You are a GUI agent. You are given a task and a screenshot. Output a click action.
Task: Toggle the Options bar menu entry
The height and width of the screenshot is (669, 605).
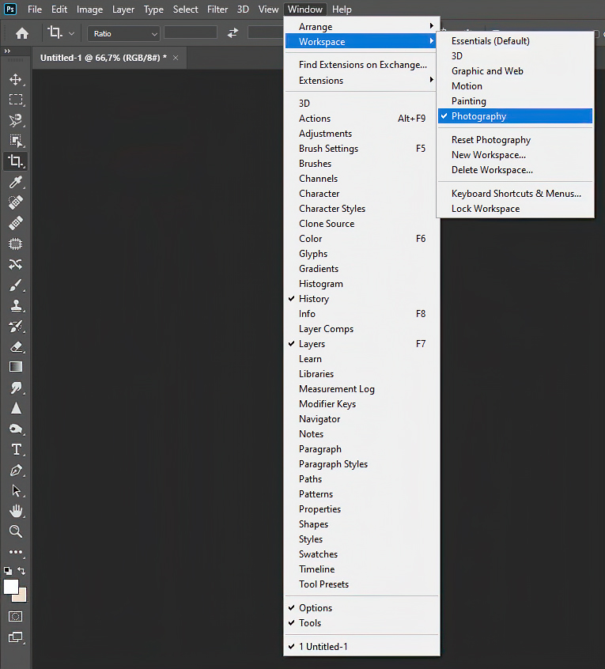(x=316, y=608)
